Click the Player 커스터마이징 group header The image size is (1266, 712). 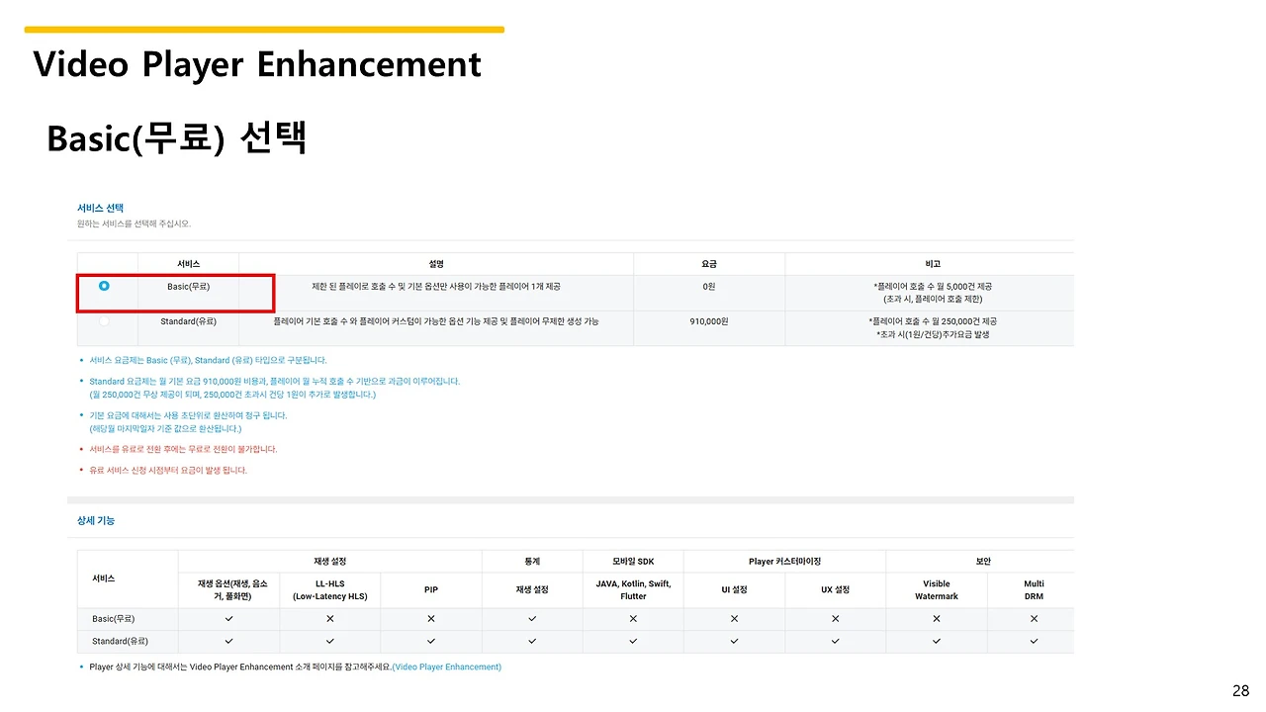coord(784,561)
